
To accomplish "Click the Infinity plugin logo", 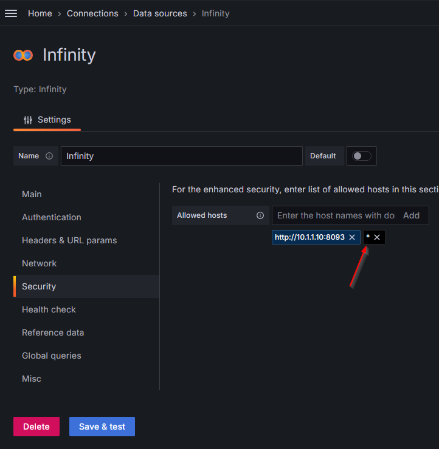I will pos(23,55).
